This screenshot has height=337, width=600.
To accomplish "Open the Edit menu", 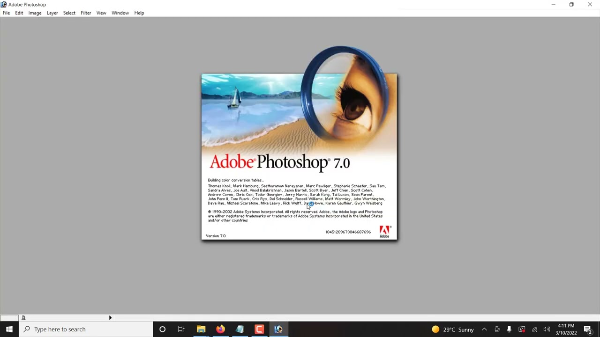I will pyautogui.click(x=19, y=13).
